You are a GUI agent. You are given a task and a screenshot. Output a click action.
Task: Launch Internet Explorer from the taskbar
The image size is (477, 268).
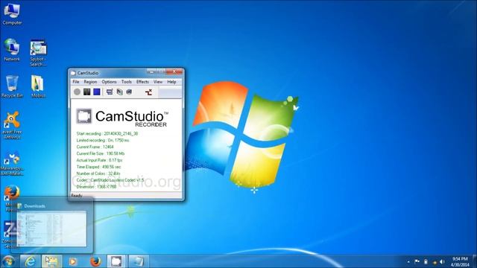tap(30, 261)
